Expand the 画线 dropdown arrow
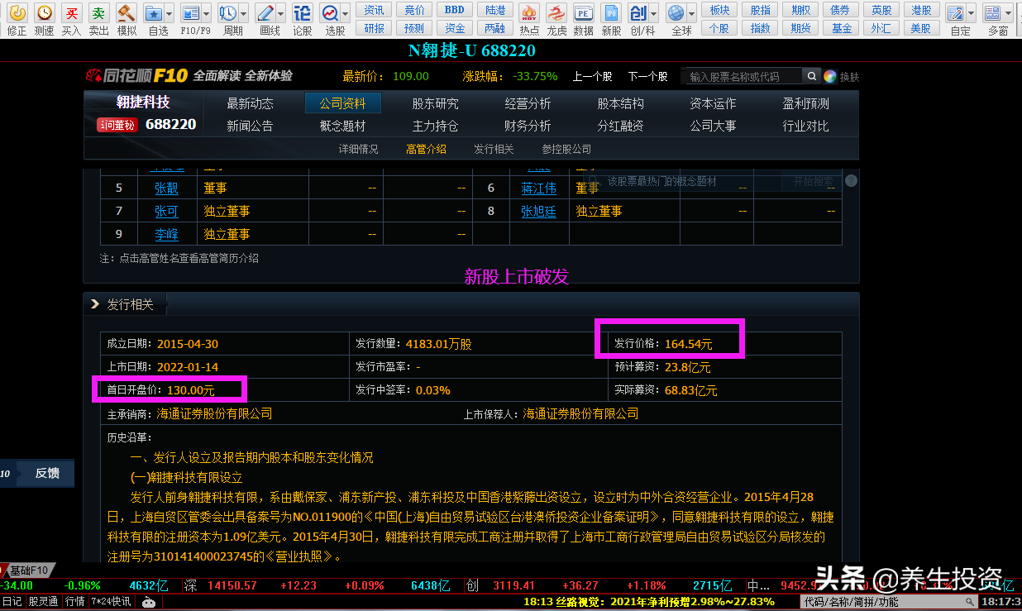This screenshot has width=1022, height=611. (x=280, y=14)
